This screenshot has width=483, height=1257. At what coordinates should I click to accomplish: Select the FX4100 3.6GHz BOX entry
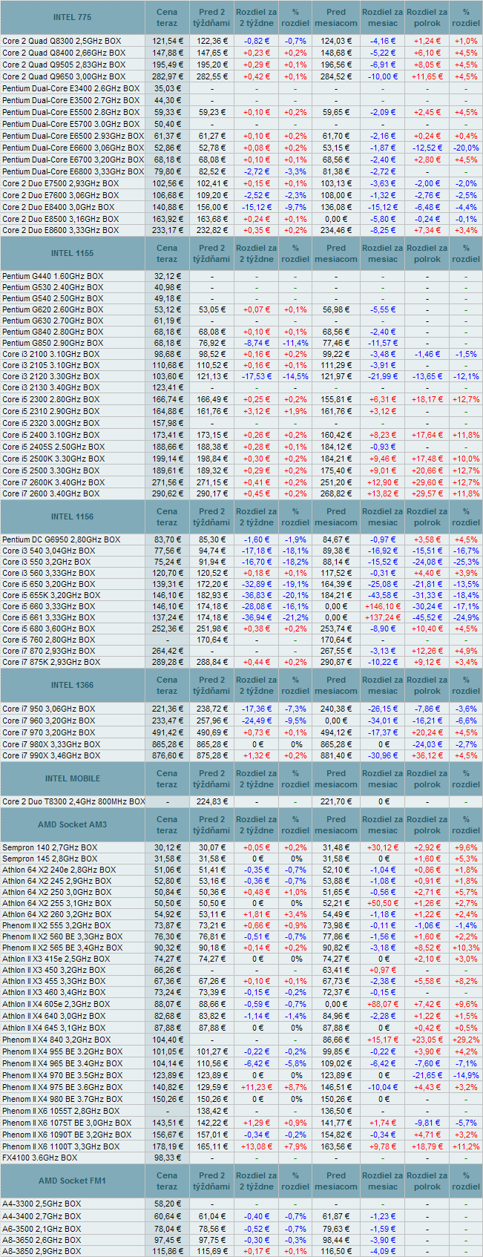point(39,1158)
